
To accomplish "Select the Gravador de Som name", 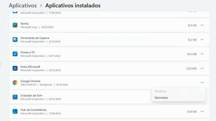I will 31,96.
